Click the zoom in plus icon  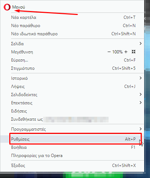(126, 52)
